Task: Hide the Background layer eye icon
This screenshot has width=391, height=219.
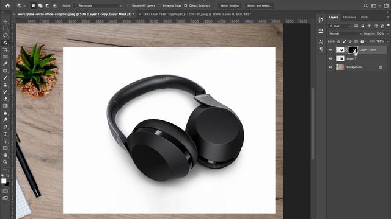Action: click(331, 68)
